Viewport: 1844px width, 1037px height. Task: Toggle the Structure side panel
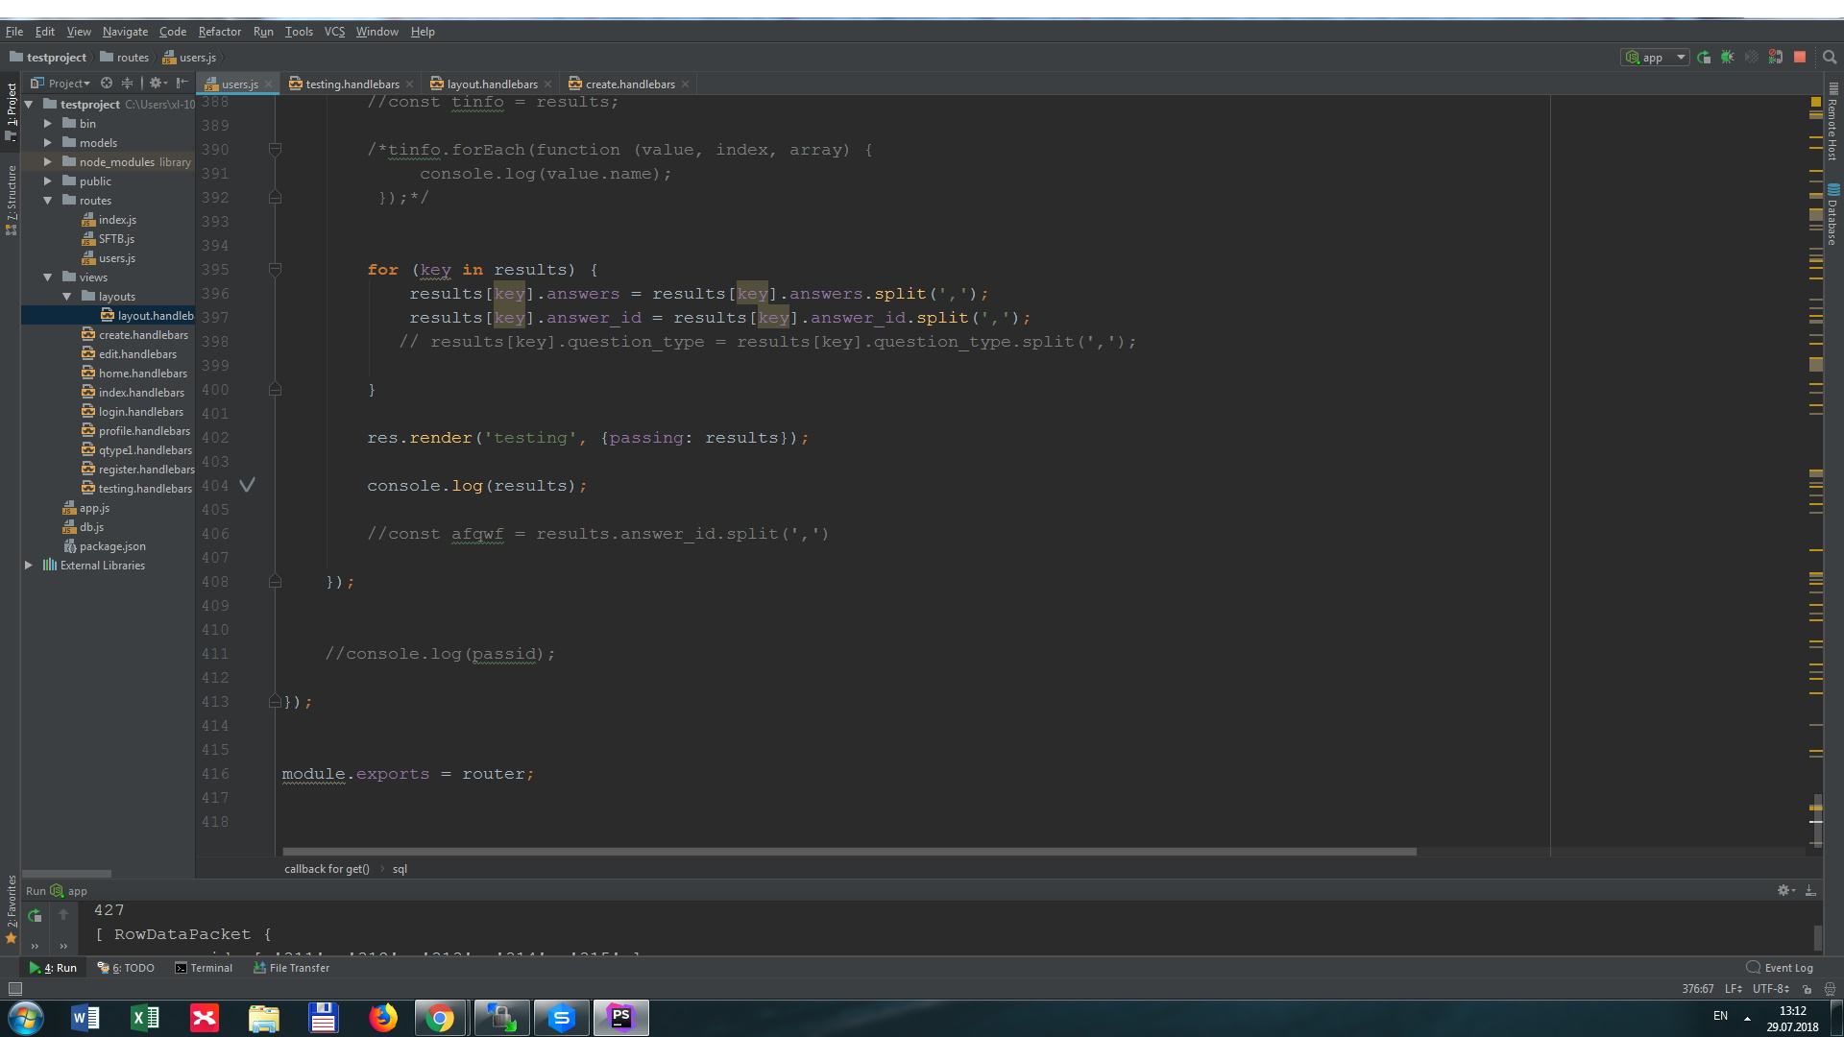click(x=12, y=200)
